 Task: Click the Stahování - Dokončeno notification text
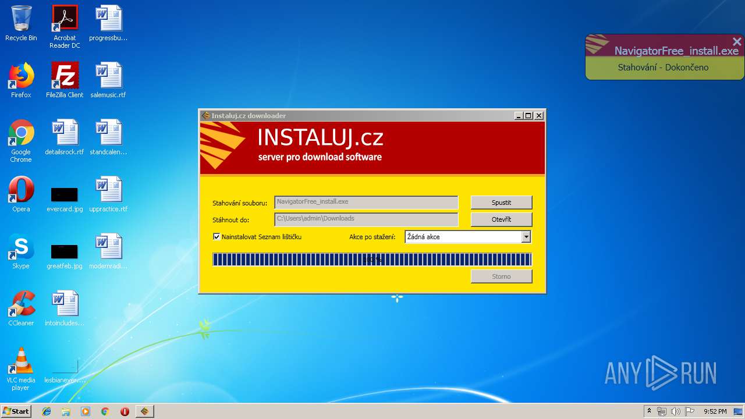click(663, 68)
